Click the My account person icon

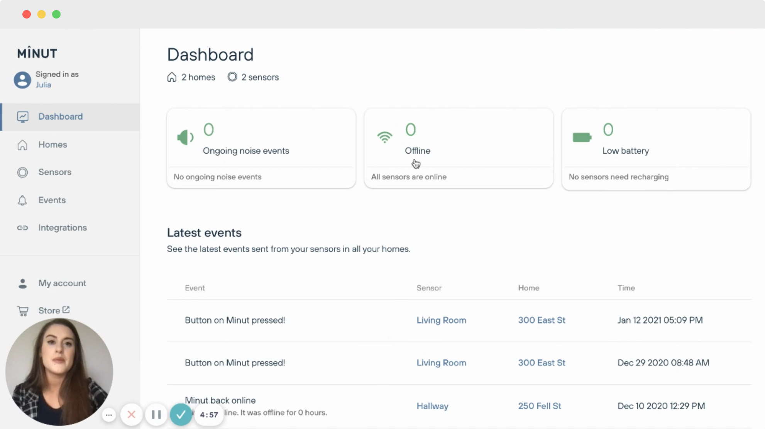(x=22, y=284)
